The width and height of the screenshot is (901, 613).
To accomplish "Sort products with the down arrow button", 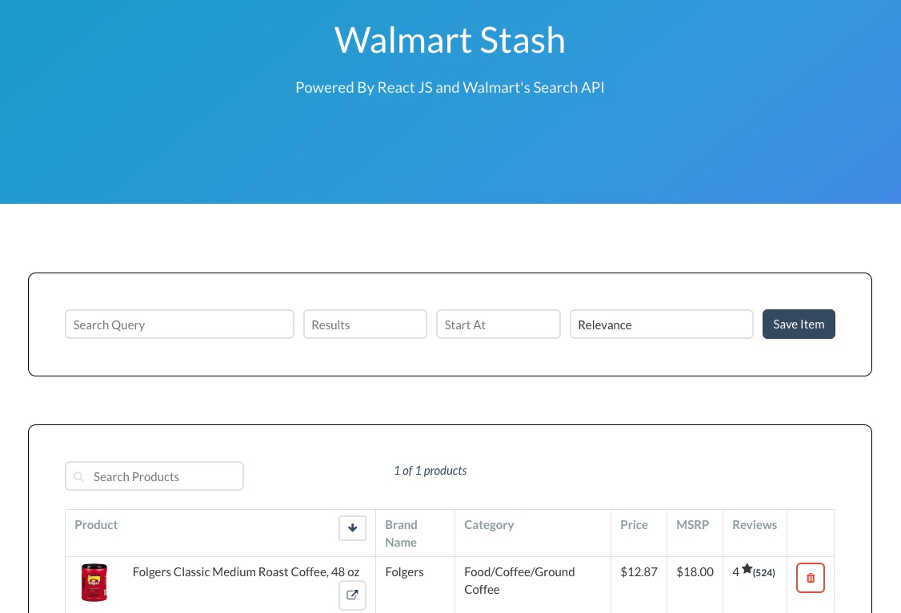I will [352, 528].
